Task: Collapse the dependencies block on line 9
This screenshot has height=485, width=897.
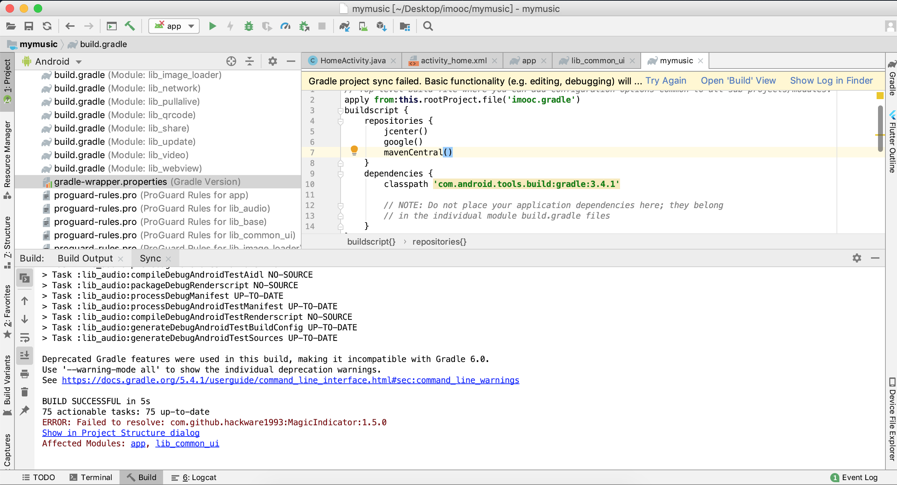Action: coord(340,174)
